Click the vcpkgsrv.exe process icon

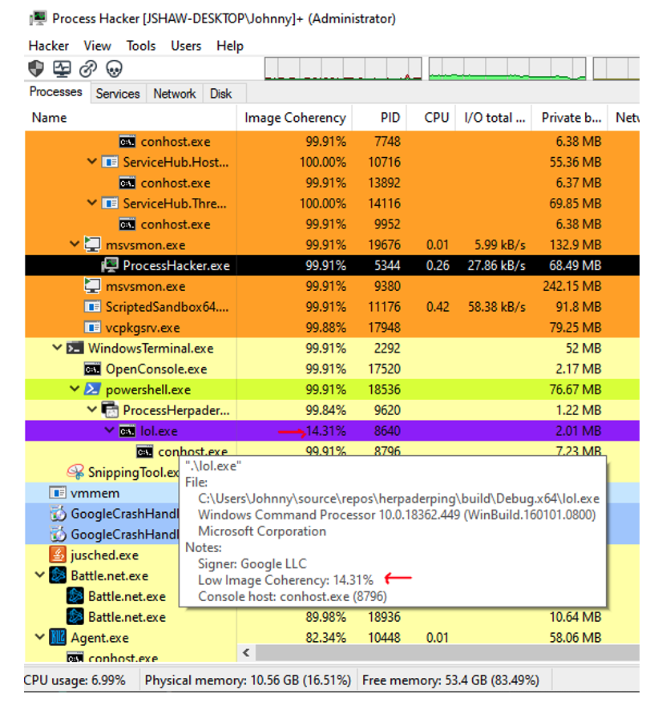point(92,327)
